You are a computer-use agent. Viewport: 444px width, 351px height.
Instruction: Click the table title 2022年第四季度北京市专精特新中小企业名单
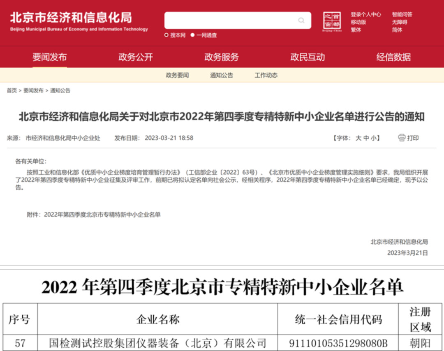tap(222, 287)
